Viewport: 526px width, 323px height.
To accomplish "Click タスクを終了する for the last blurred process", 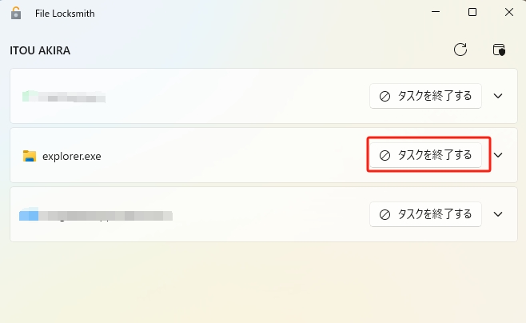I will (425, 214).
